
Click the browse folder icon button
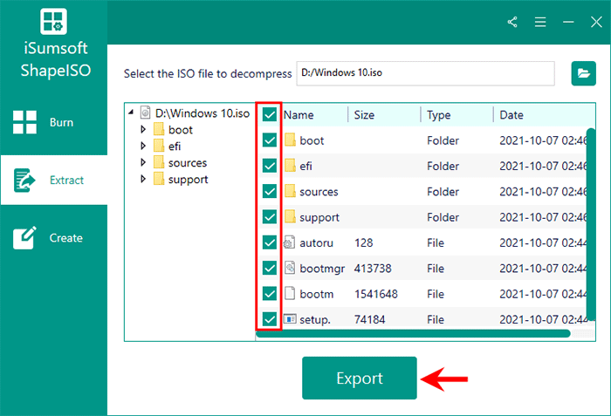click(x=583, y=73)
